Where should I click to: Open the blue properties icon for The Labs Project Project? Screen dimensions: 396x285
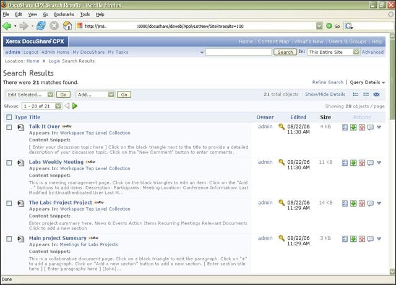point(345,203)
